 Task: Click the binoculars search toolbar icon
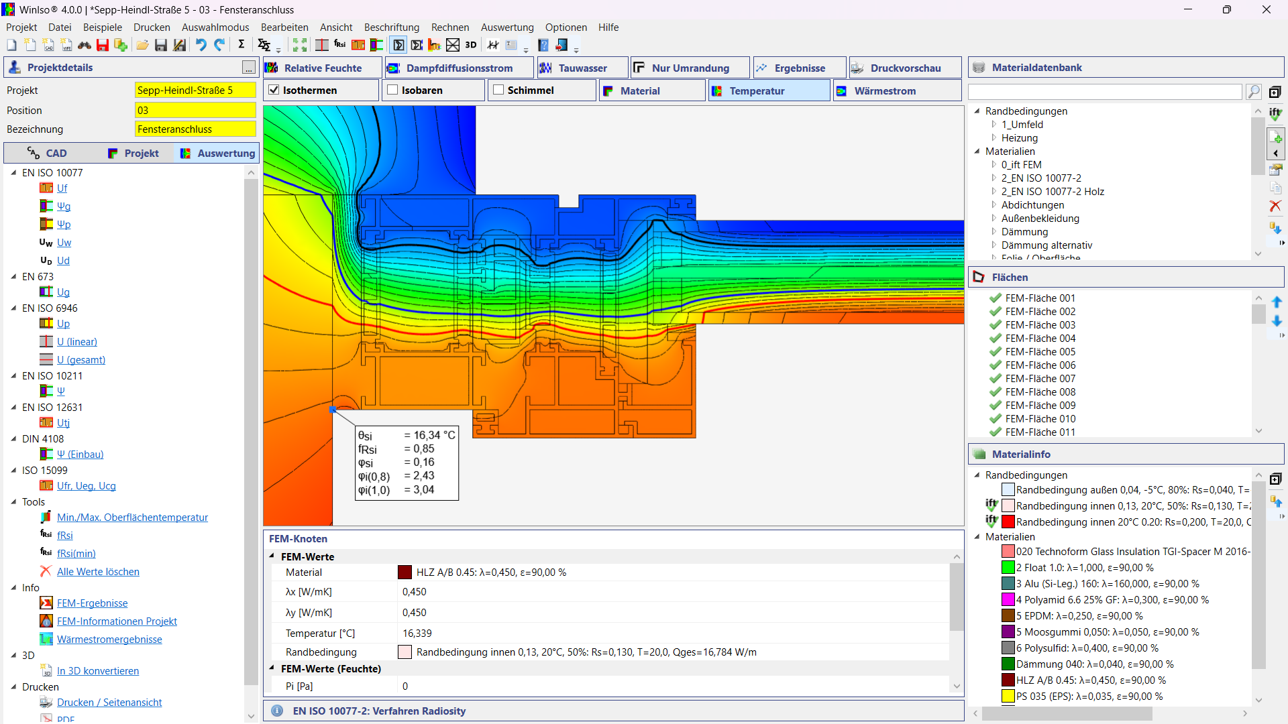[x=85, y=45]
